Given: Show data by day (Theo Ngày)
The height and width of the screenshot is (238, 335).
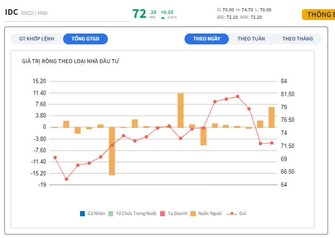Looking at the screenshot, I should pyautogui.click(x=207, y=39).
